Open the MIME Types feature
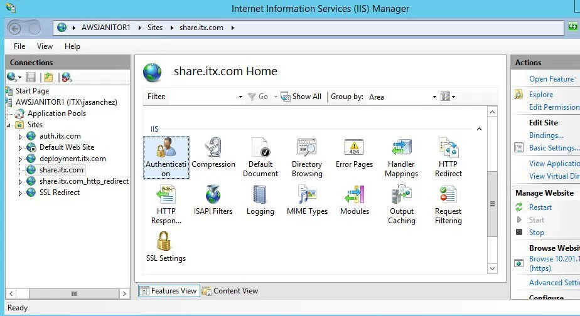Image resolution: width=580 pixels, height=316 pixels. point(307,196)
